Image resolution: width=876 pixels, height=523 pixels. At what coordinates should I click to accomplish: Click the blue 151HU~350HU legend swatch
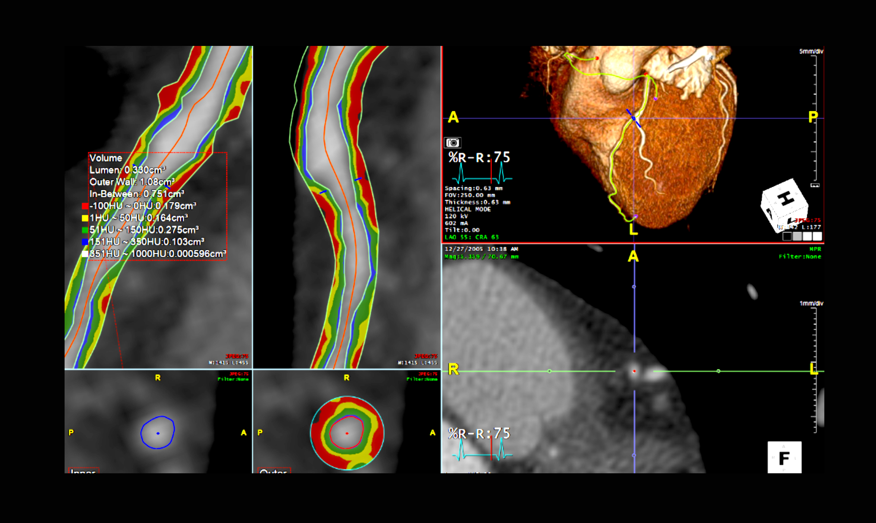(x=85, y=242)
